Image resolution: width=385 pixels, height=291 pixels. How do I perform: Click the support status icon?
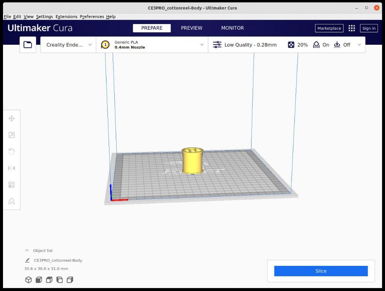click(x=316, y=45)
